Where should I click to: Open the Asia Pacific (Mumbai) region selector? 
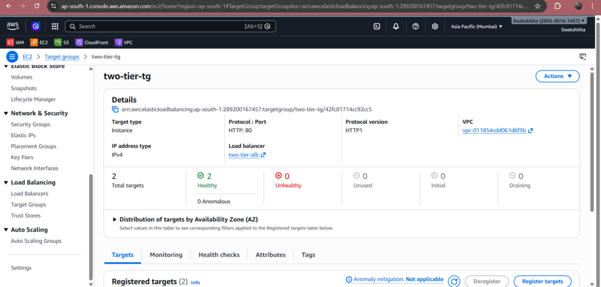click(x=477, y=26)
